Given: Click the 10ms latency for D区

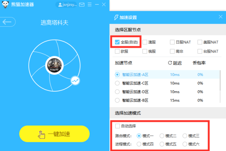Looking at the screenshot, I should pos(175,92).
